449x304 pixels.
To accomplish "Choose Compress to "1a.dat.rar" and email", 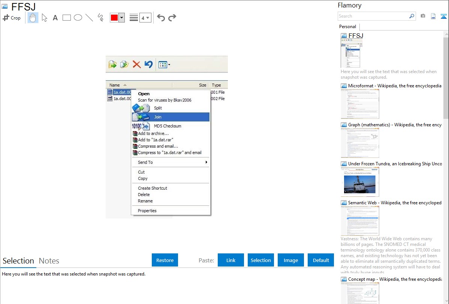I will coord(171,153).
